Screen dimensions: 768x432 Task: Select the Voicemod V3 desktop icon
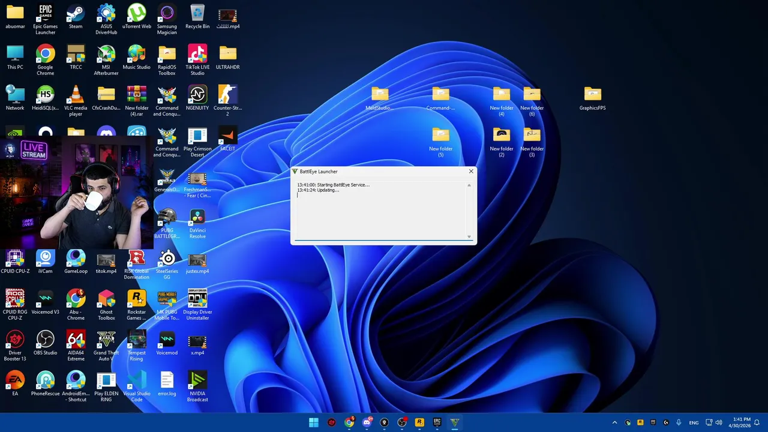click(x=45, y=302)
